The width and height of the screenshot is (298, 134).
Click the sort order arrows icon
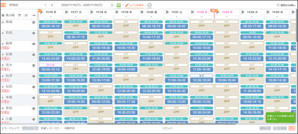coord(26,15)
